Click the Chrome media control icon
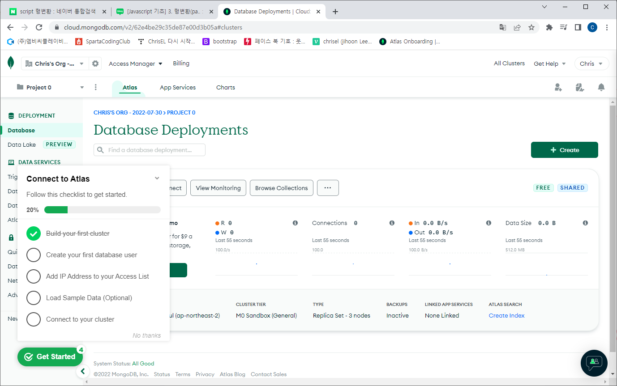The width and height of the screenshot is (617, 386). click(x=564, y=27)
